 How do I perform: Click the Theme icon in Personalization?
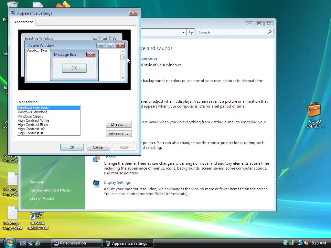[96, 159]
